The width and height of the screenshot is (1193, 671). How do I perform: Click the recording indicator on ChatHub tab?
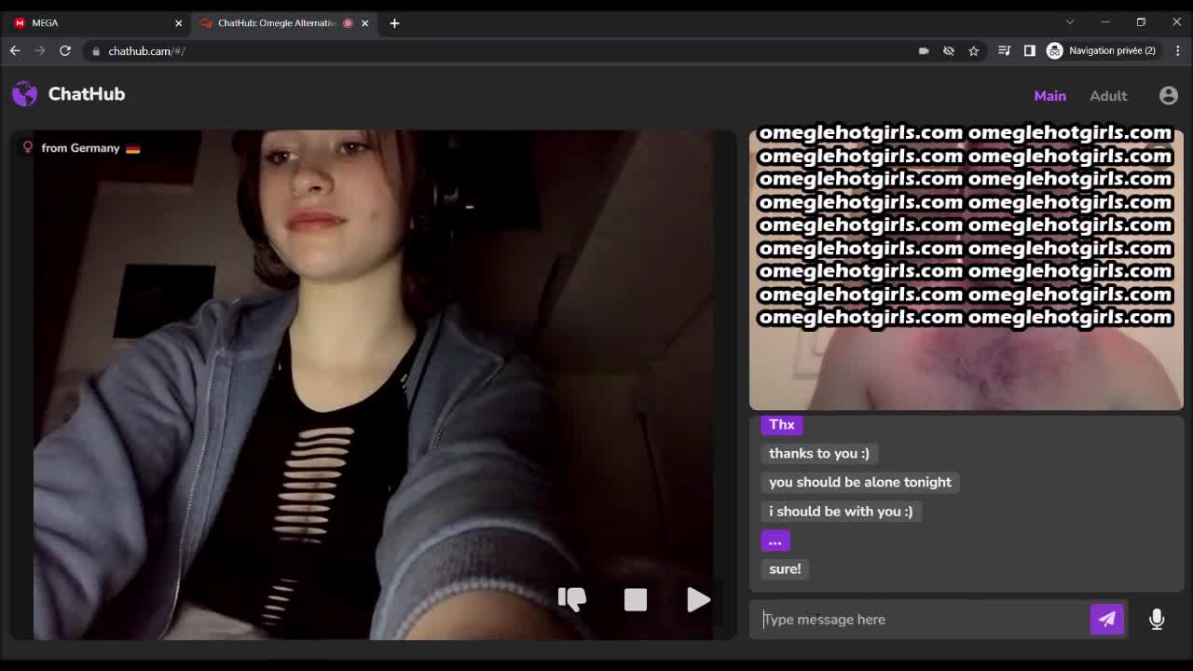tap(348, 22)
